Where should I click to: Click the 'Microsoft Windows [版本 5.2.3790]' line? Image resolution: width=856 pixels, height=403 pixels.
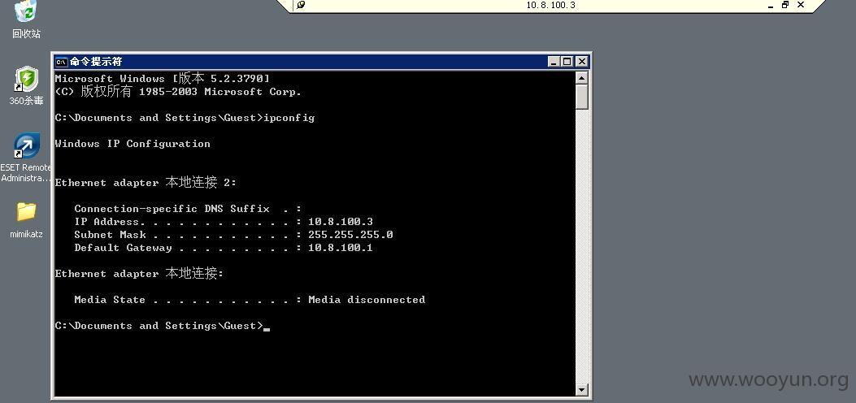(x=163, y=78)
